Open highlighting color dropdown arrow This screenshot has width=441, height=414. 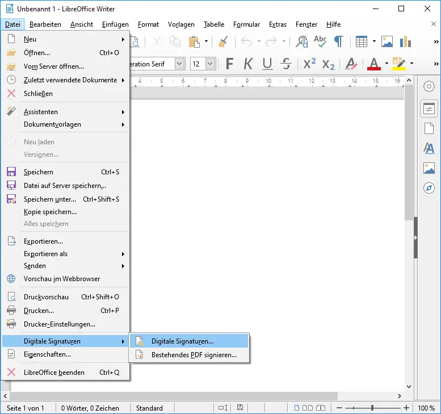pos(411,64)
